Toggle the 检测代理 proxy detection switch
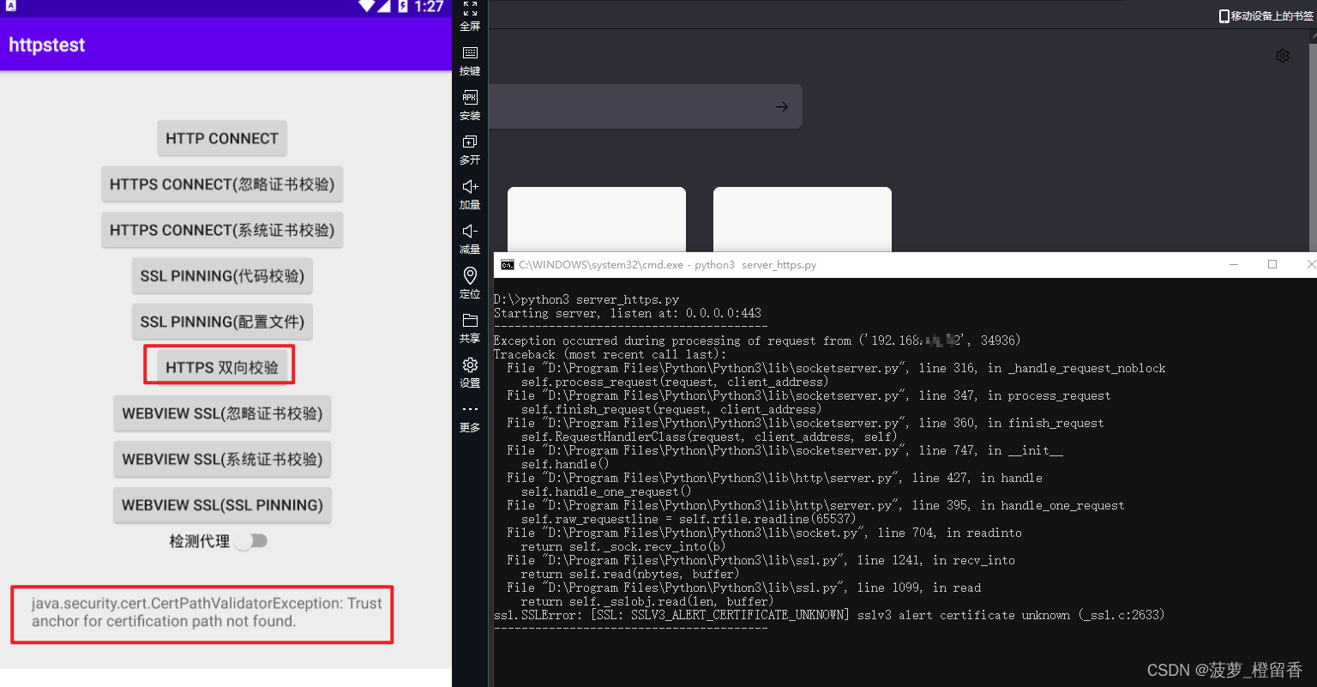The width and height of the screenshot is (1317, 687). coord(252,541)
